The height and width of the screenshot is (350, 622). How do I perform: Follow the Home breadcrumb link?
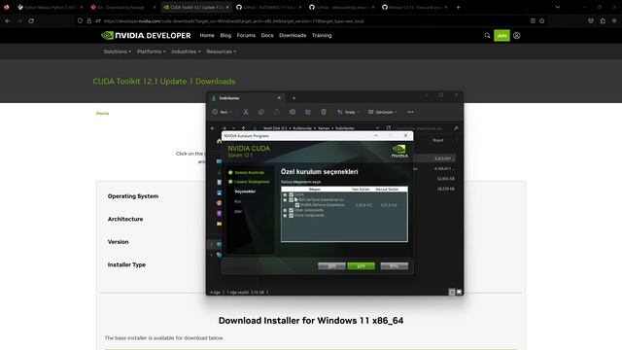point(102,114)
